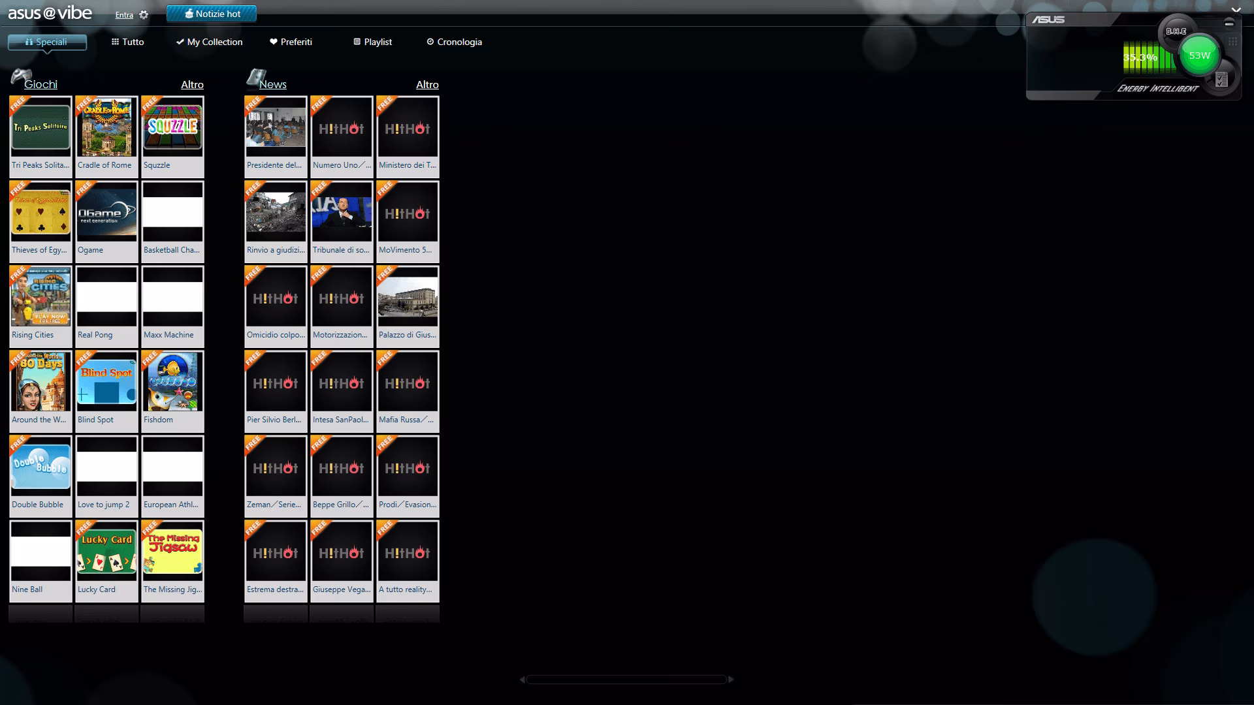Click the S.H.E button in ASUS widget
Image resolution: width=1254 pixels, height=705 pixels.
pyautogui.click(x=1176, y=31)
